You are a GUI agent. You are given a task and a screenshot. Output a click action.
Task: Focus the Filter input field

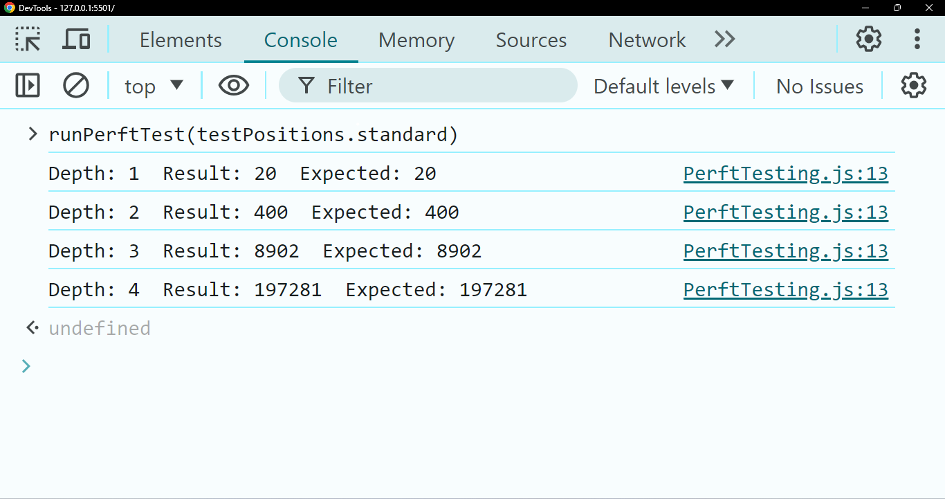pyautogui.click(x=428, y=86)
